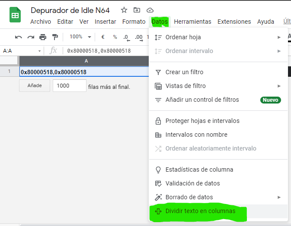Expand the submenu arrow of Ordenar intervalo
Screen dimensions: 291x226
coord(279,51)
